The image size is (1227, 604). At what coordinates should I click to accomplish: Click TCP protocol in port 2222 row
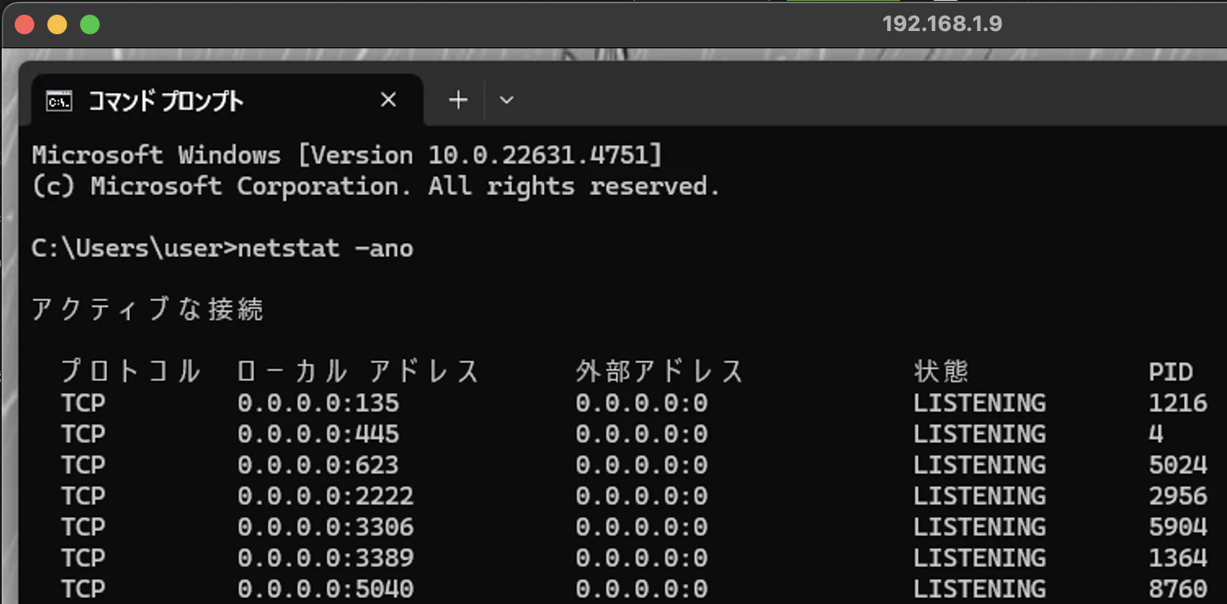pos(83,496)
